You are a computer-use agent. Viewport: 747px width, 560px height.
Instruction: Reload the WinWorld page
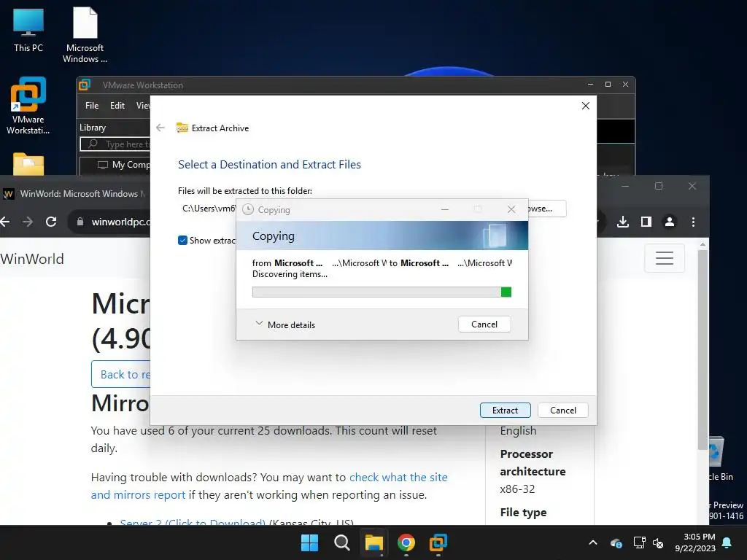[x=51, y=222]
